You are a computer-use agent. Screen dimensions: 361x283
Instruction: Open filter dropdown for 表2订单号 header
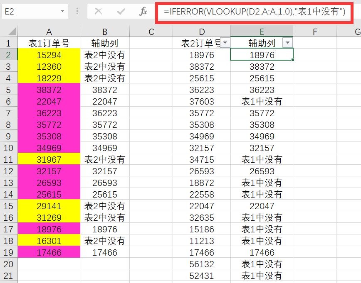tap(225, 43)
